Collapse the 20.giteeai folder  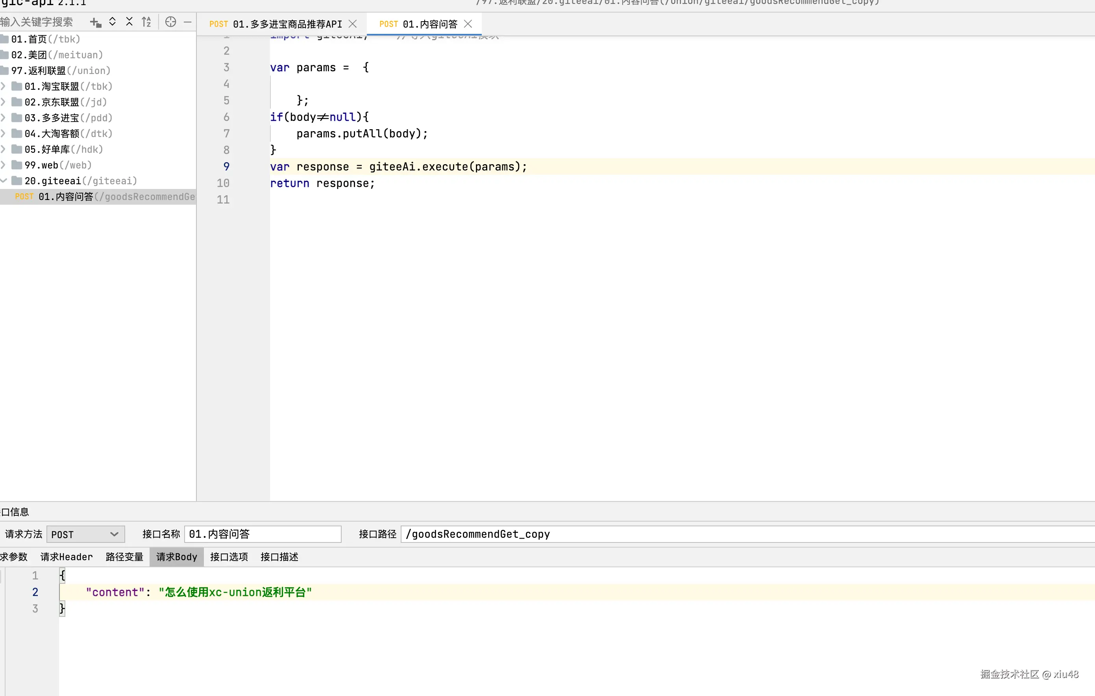(4, 181)
